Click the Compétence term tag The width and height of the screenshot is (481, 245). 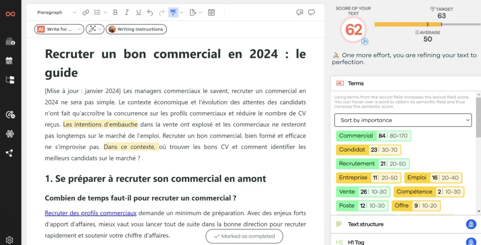click(x=429, y=192)
